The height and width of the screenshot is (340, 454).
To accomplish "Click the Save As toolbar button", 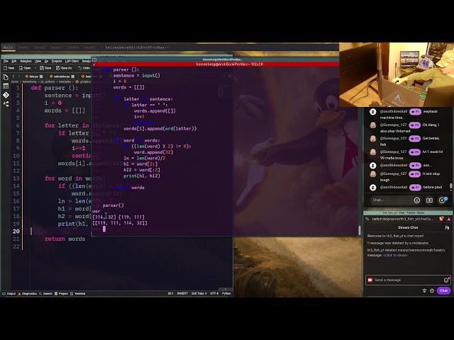I will (x=64, y=68).
